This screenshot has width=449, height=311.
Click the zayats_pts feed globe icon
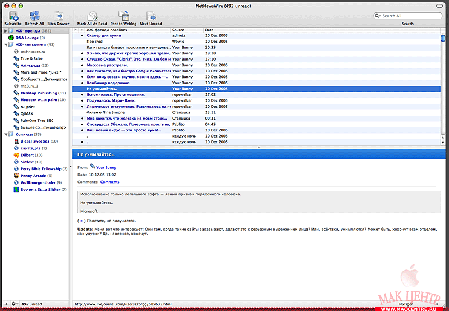(x=16, y=148)
